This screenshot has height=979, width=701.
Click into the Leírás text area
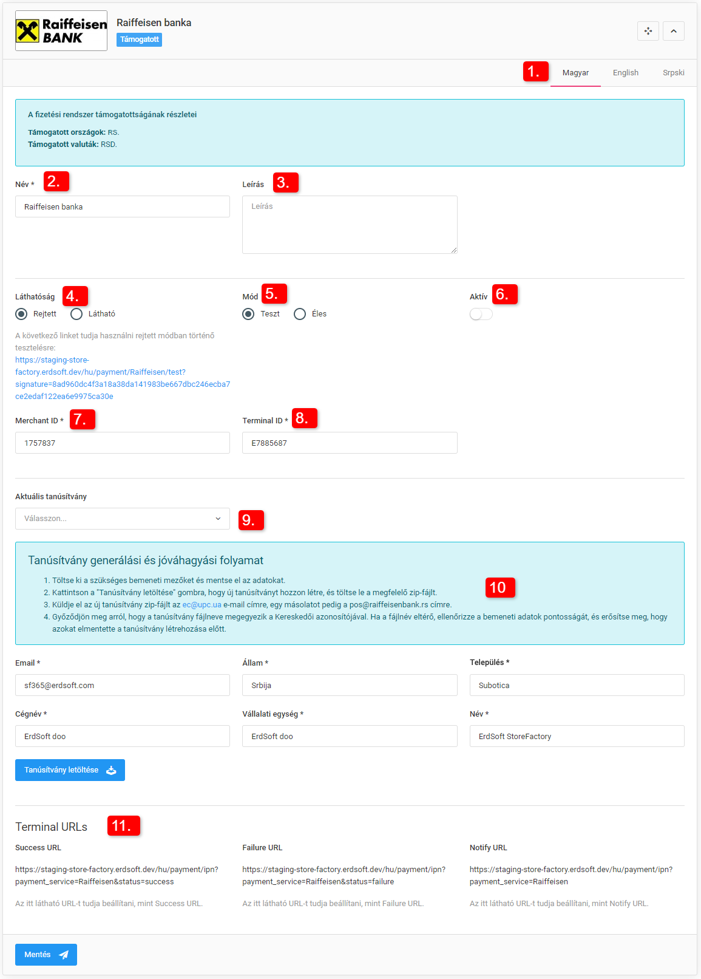(x=350, y=225)
